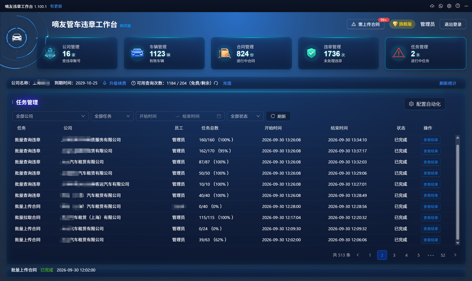Click the 刷新 button in the filter bar
This screenshot has width=472, height=281.
[x=278, y=116]
